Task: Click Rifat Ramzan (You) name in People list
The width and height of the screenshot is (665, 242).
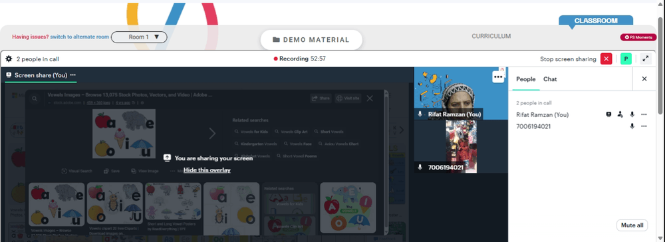Action: pos(543,114)
